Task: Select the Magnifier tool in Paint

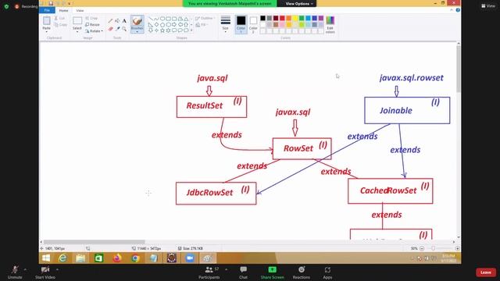Action: [124, 29]
